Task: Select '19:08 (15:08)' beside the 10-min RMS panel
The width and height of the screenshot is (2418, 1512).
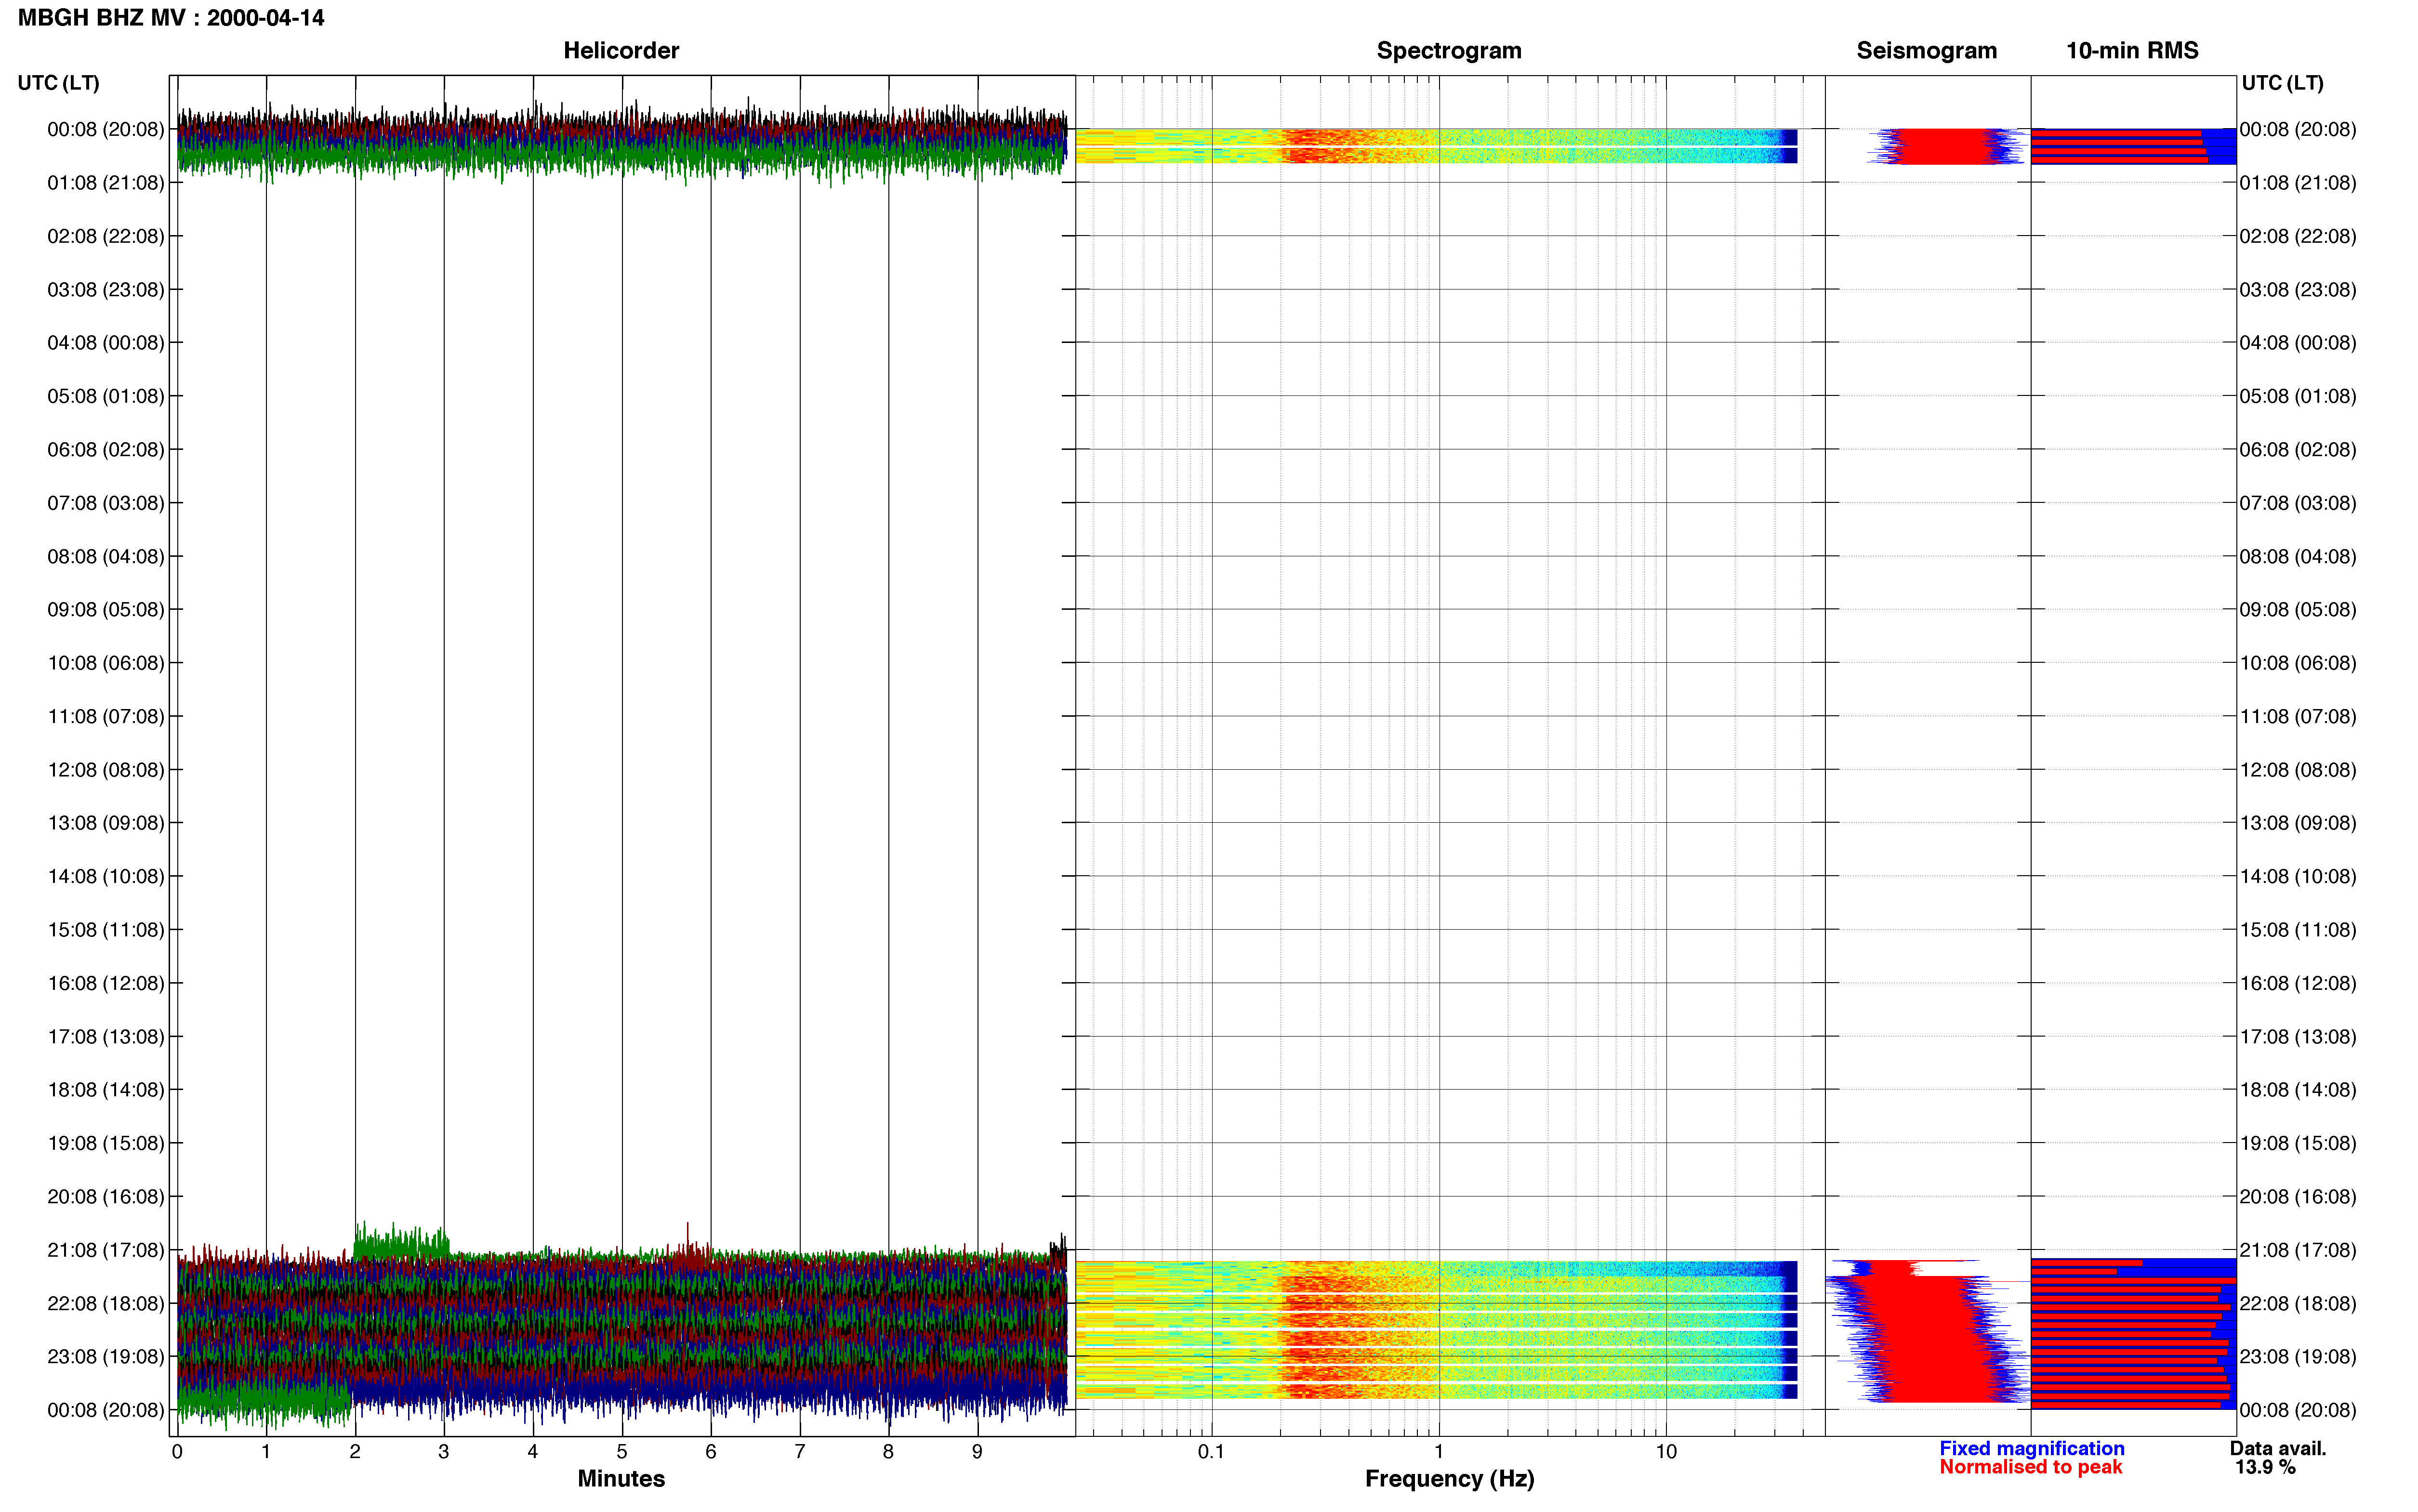Action: click(x=2297, y=1143)
